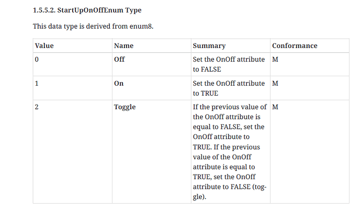Click the summary 'Set the OnOff attribute to TRUE'
This screenshot has width=361, height=211.
coord(229,88)
